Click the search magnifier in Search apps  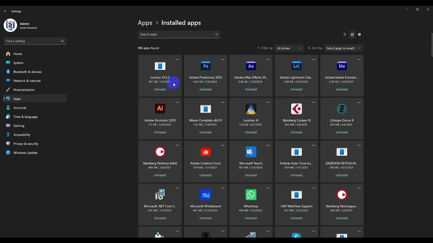click(x=216, y=34)
